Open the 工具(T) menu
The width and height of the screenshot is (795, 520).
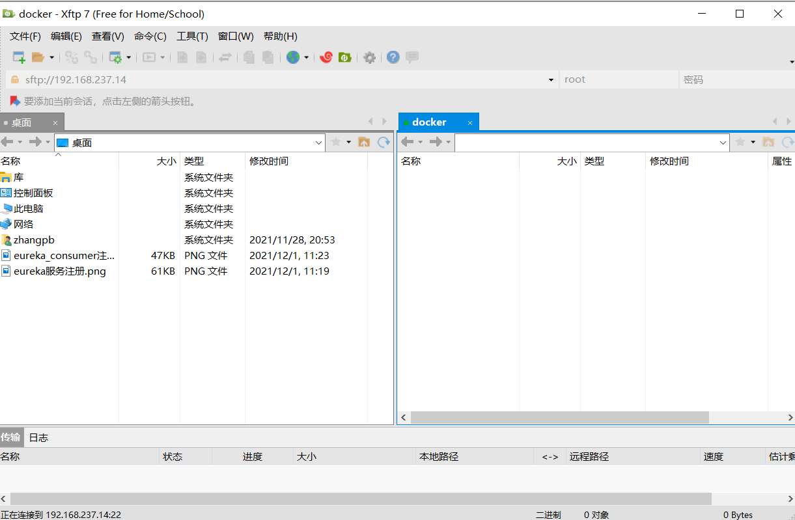[192, 36]
